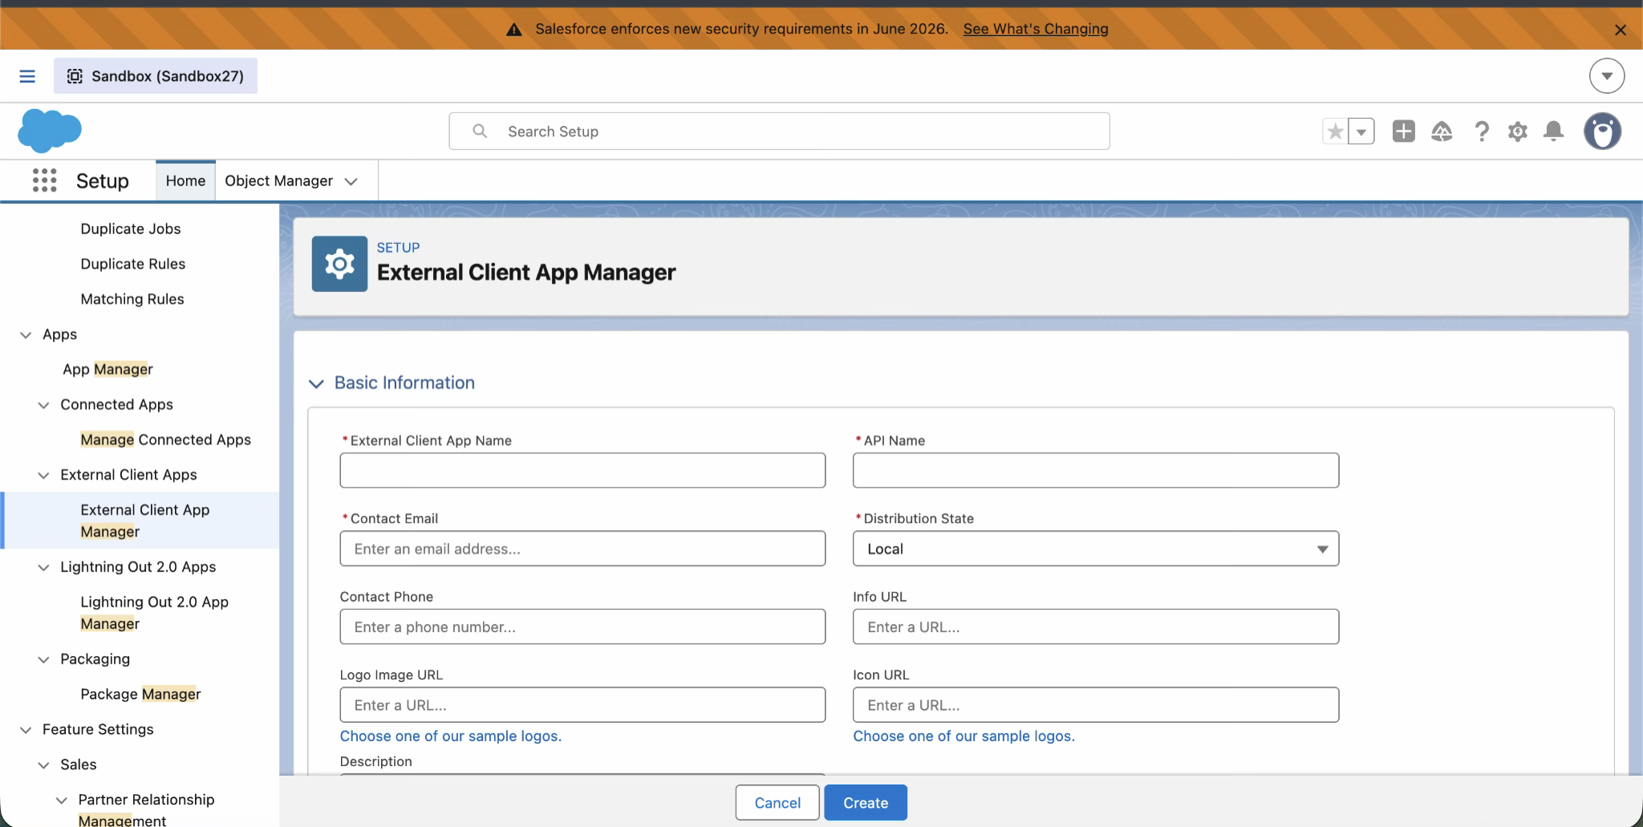
Task: Click the Contact Email field
Action: [x=582, y=549]
